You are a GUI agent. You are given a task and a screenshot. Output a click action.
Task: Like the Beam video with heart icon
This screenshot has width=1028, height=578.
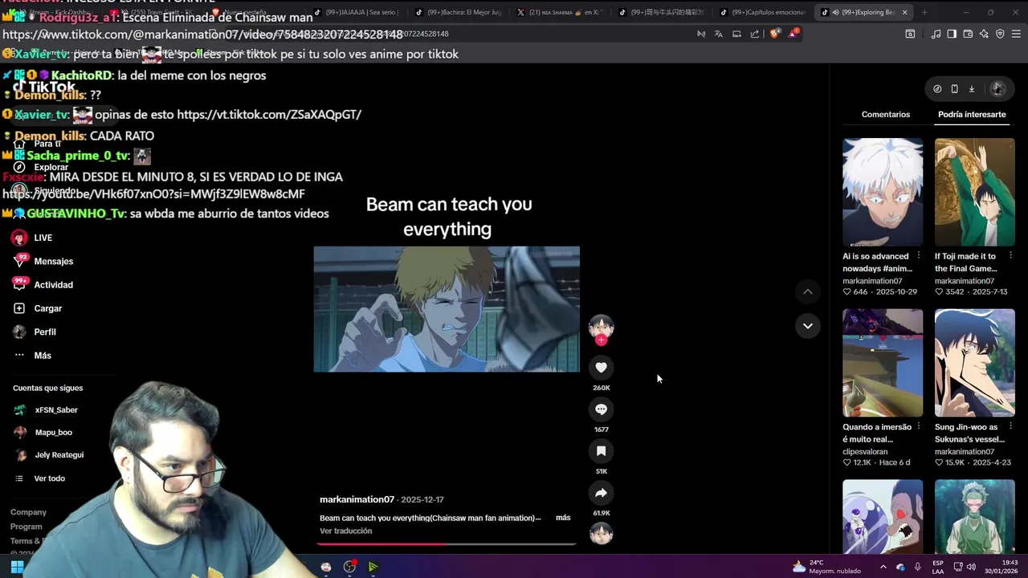point(601,368)
